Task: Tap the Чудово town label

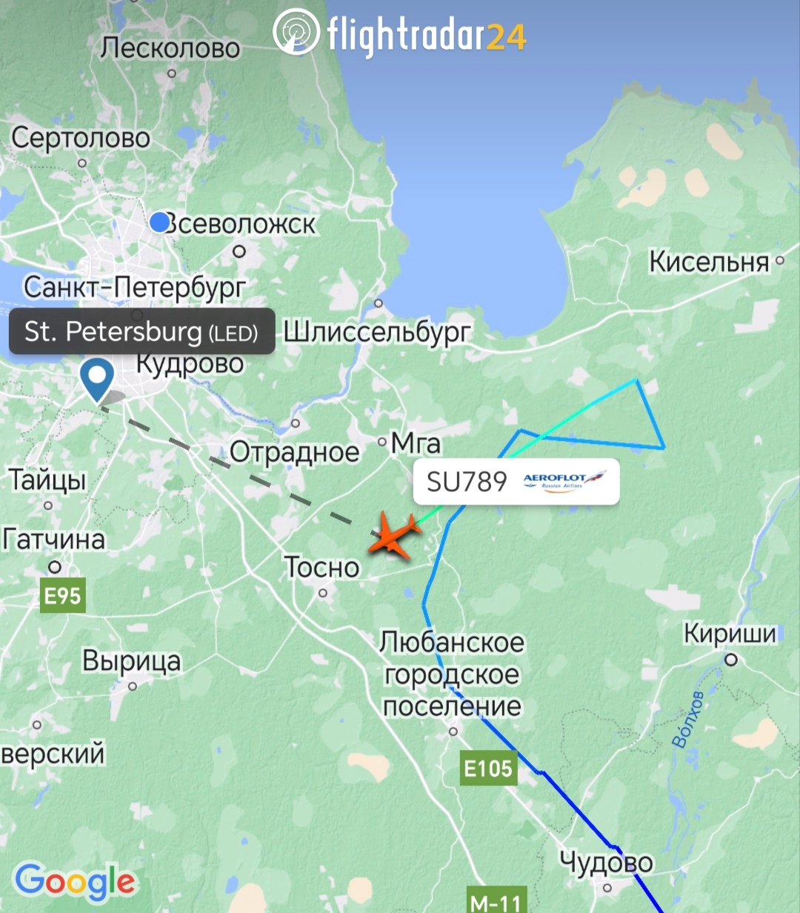Action: (607, 862)
